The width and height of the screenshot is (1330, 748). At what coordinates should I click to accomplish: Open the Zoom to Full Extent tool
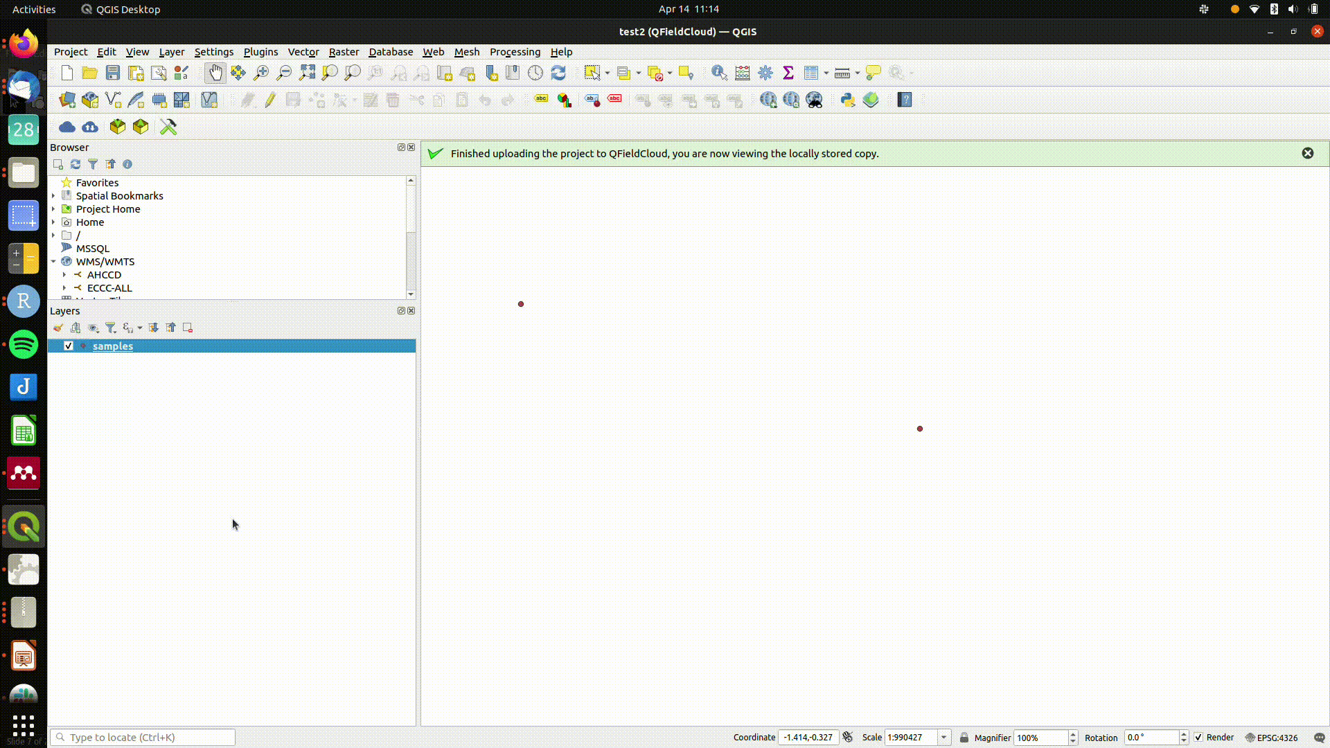tap(307, 73)
